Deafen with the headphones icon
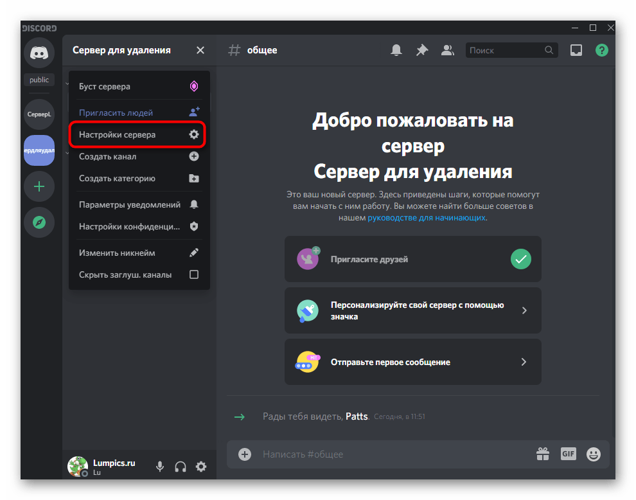The image size is (636, 500). coord(181,467)
